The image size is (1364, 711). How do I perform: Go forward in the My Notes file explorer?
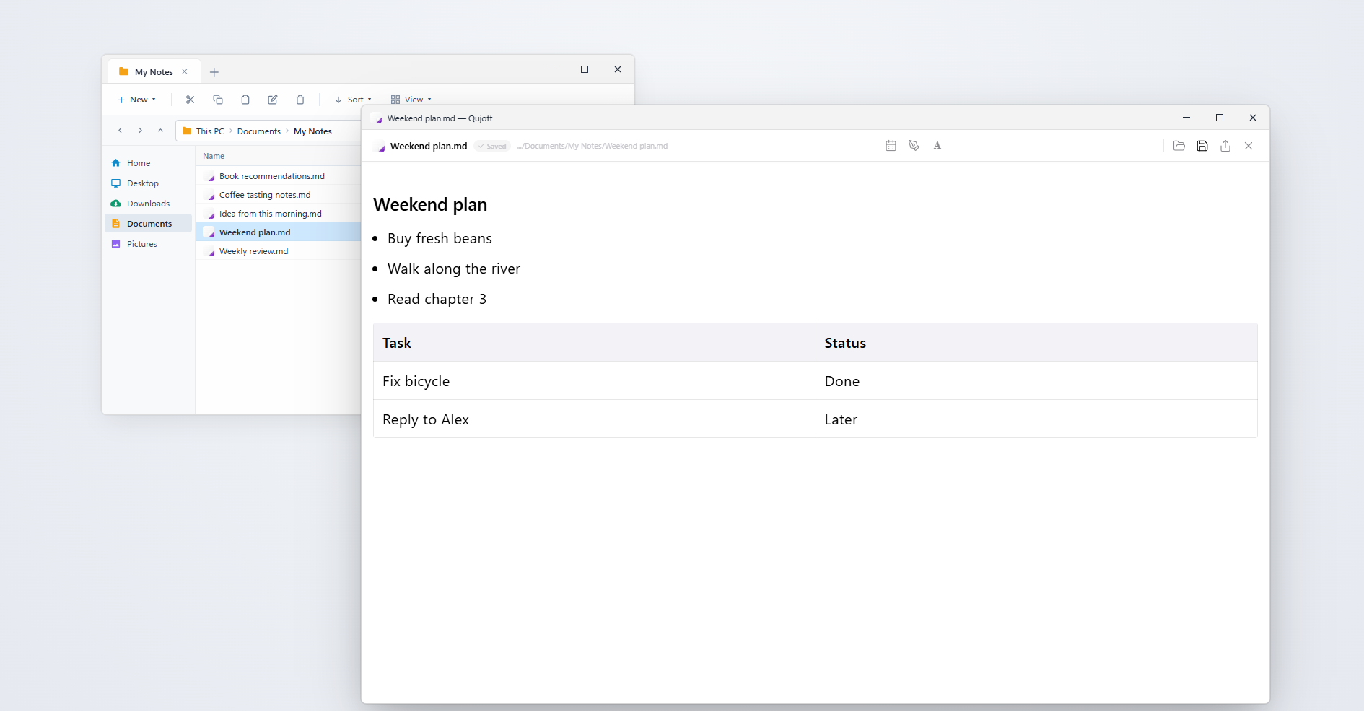point(140,131)
